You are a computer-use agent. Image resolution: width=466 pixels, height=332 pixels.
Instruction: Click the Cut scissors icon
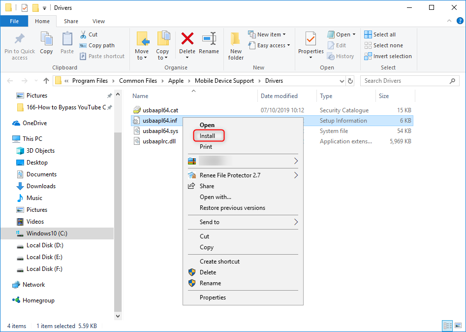tap(83, 34)
